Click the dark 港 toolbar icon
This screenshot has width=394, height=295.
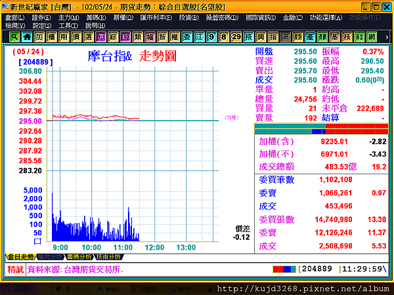click(286, 37)
